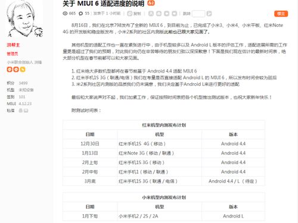
Task: Click the second gray icon right of 复制
Action: (159, 14)
